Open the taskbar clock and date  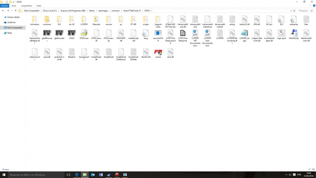coord(308,175)
